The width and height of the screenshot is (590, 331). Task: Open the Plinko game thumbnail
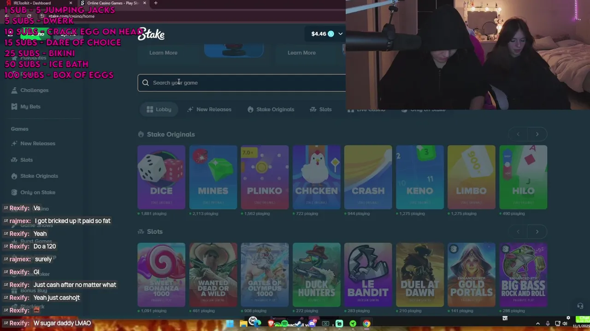[x=265, y=177]
